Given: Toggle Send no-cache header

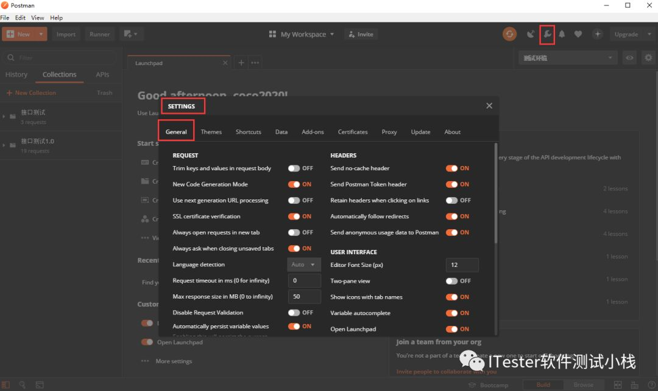Looking at the screenshot, I should click(451, 168).
